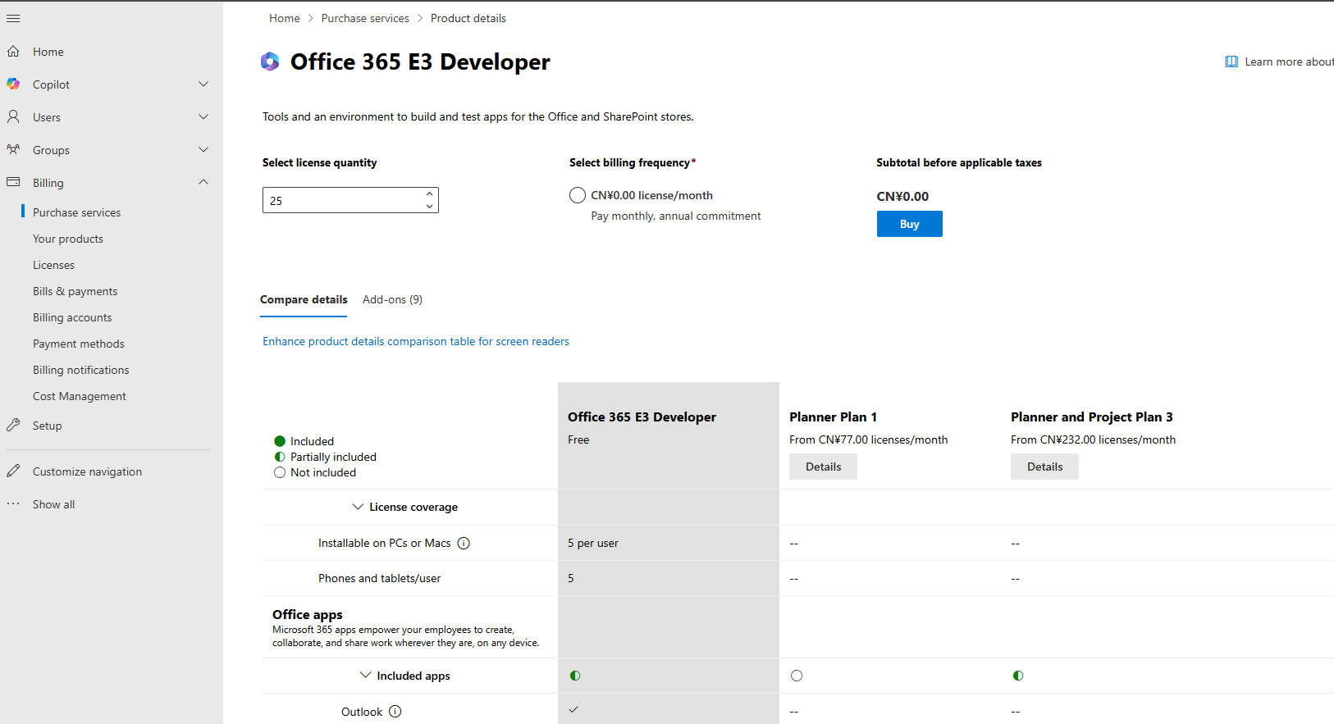Increase license quantity with up arrow
The height and width of the screenshot is (724, 1334).
click(429, 194)
